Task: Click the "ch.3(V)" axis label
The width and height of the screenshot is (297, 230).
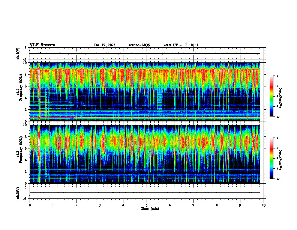Action: pos(18,193)
